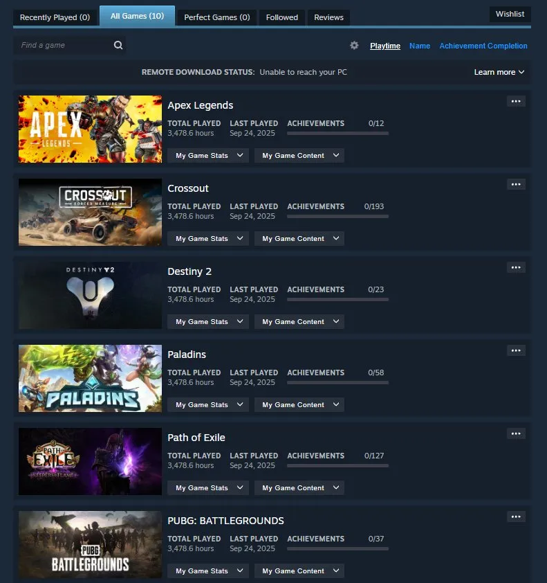Click the Paladins 0/58 achievements count
Viewport: 547px width, 583px height.
pos(376,373)
